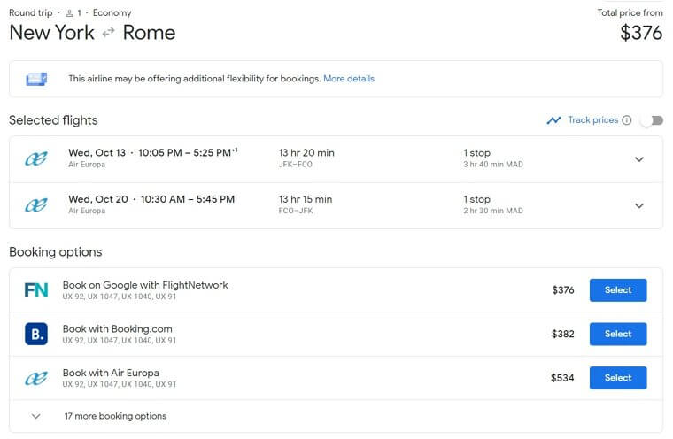673x439 pixels.
Task: Click Air Europa logo in booking options
Action: coord(36,378)
